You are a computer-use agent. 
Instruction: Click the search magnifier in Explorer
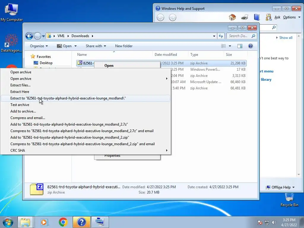click(x=253, y=36)
